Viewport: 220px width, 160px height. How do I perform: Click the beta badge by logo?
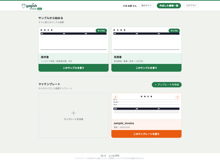click(x=40, y=9)
